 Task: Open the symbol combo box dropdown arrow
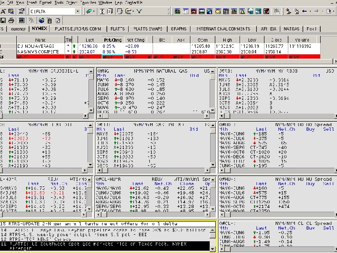click(x=78, y=11)
